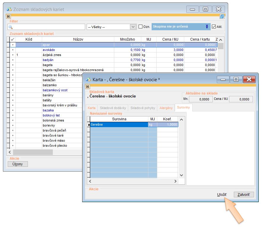
Task: Maximize the Karta window
Action: point(236,79)
